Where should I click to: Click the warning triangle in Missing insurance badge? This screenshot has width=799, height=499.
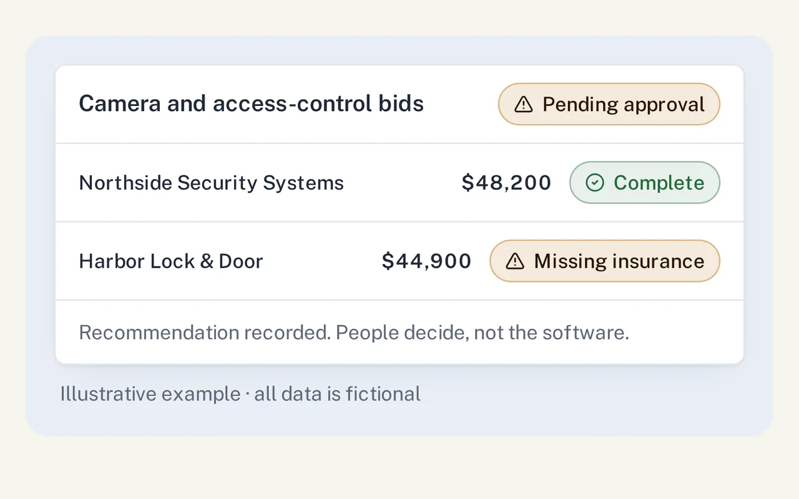[x=515, y=261]
